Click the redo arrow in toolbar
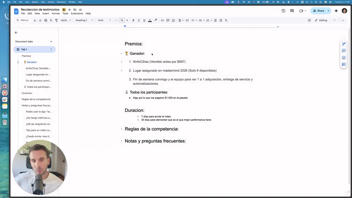 (40, 20)
